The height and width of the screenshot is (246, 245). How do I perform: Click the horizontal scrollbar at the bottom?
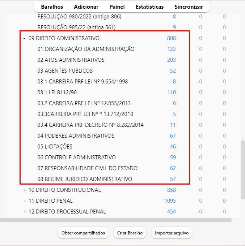pos(116,220)
